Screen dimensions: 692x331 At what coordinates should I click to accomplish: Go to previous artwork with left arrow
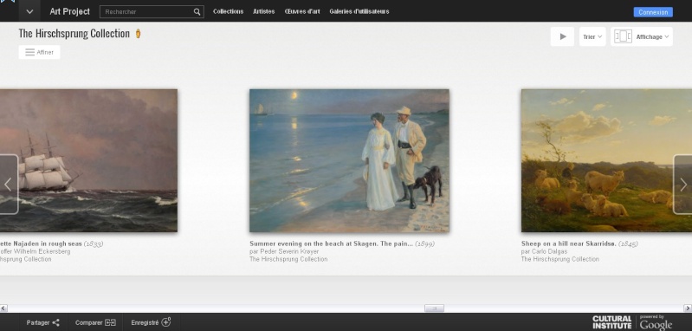9,184
